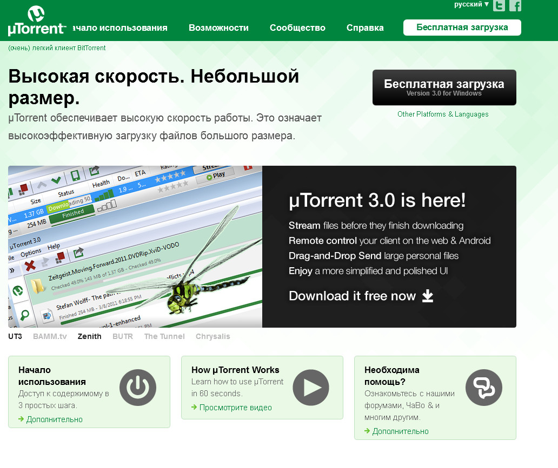Viewport: 558px width, 468px height.
Task: Click the chat bubbles icon in the Необходима помощь card
Action: (x=483, y=388)
